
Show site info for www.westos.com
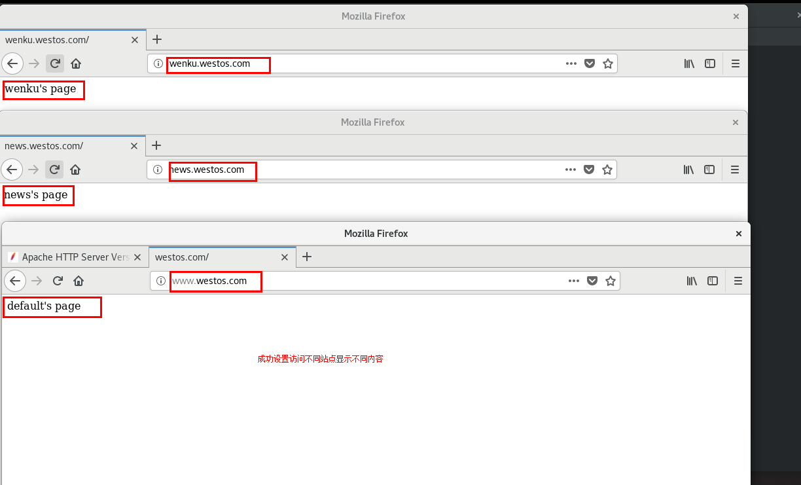point(161,281)
